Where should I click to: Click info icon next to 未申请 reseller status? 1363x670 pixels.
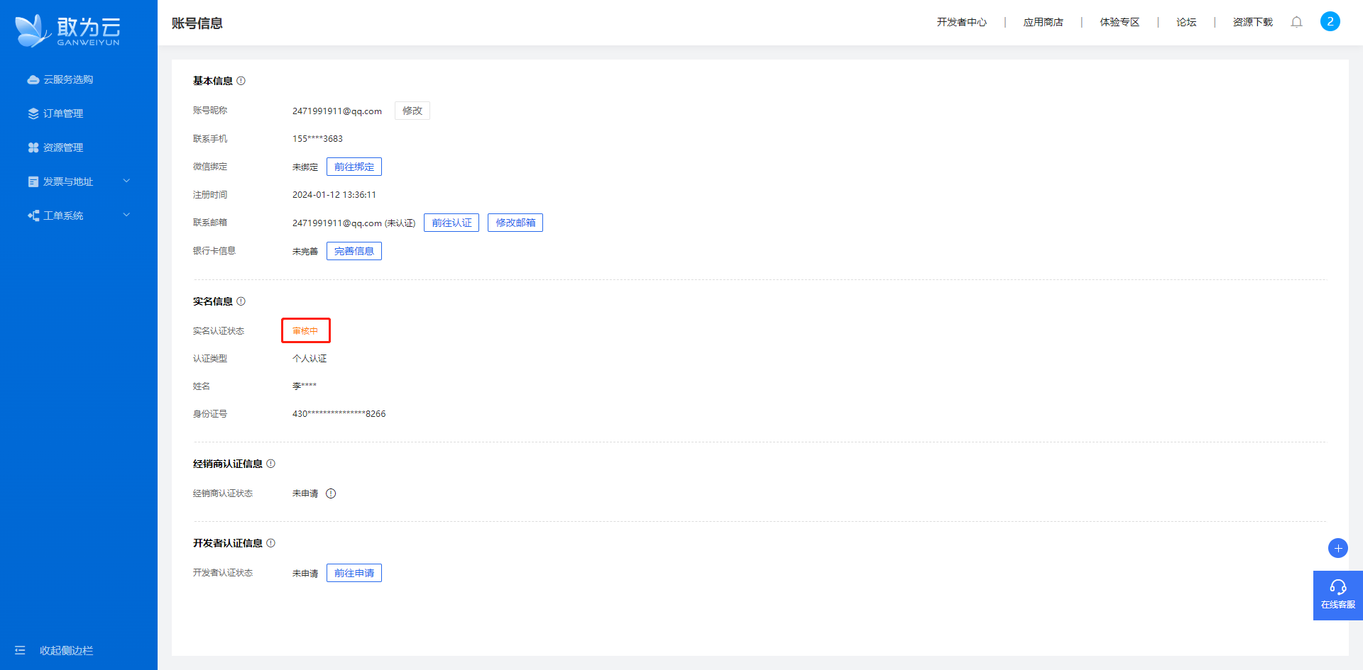click(331, 493)
